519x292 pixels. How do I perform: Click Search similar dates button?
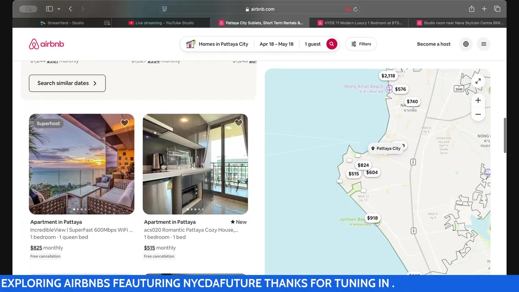pyautogui.click(x=67, y=83)
